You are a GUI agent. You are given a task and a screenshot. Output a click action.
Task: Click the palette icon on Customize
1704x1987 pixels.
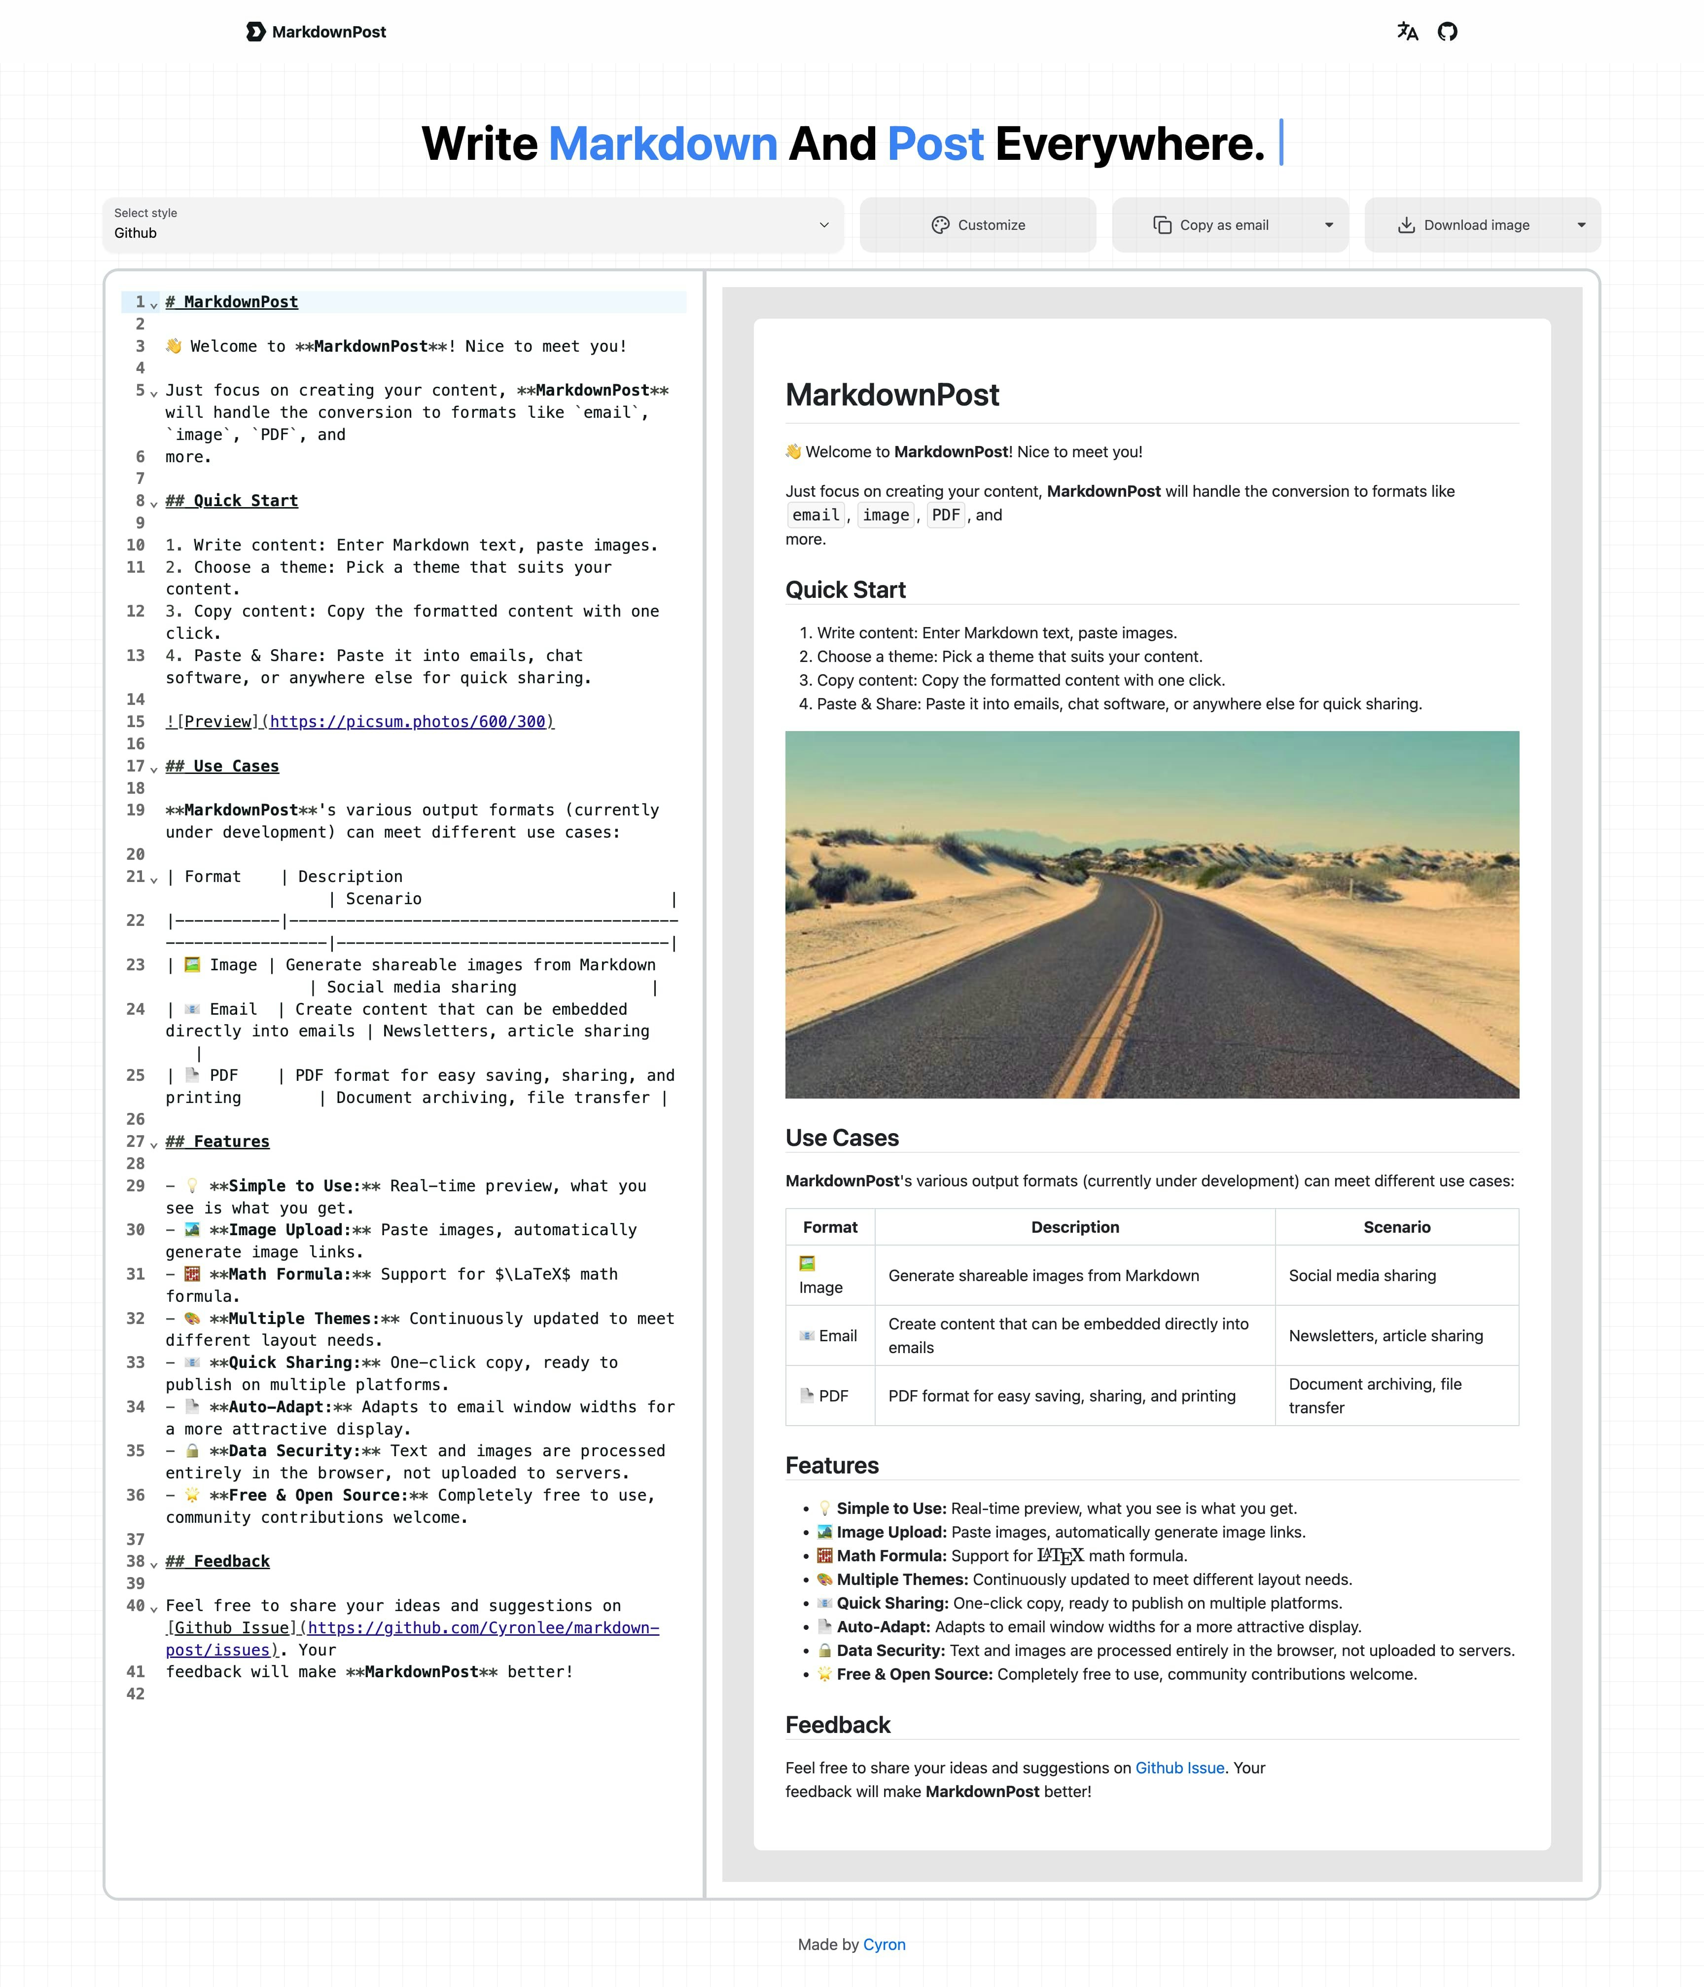(940, 225)
